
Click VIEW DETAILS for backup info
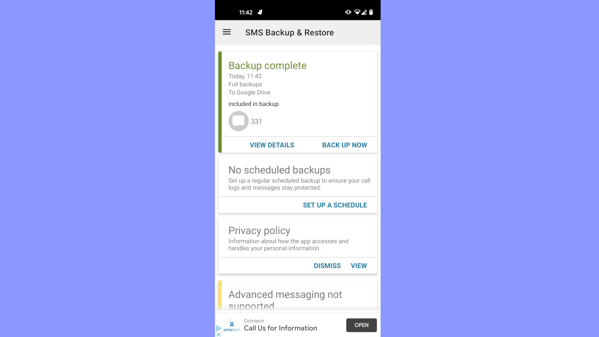tap(271, 145)
